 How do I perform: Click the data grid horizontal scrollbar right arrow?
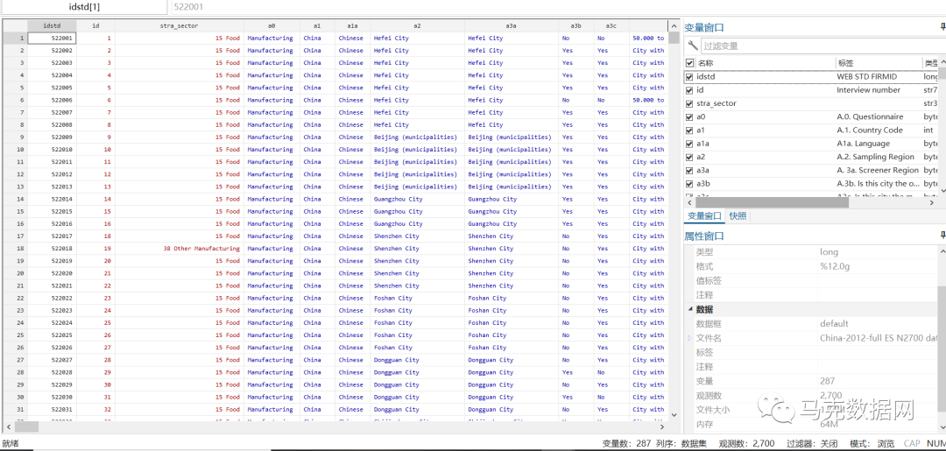(664, 426)
